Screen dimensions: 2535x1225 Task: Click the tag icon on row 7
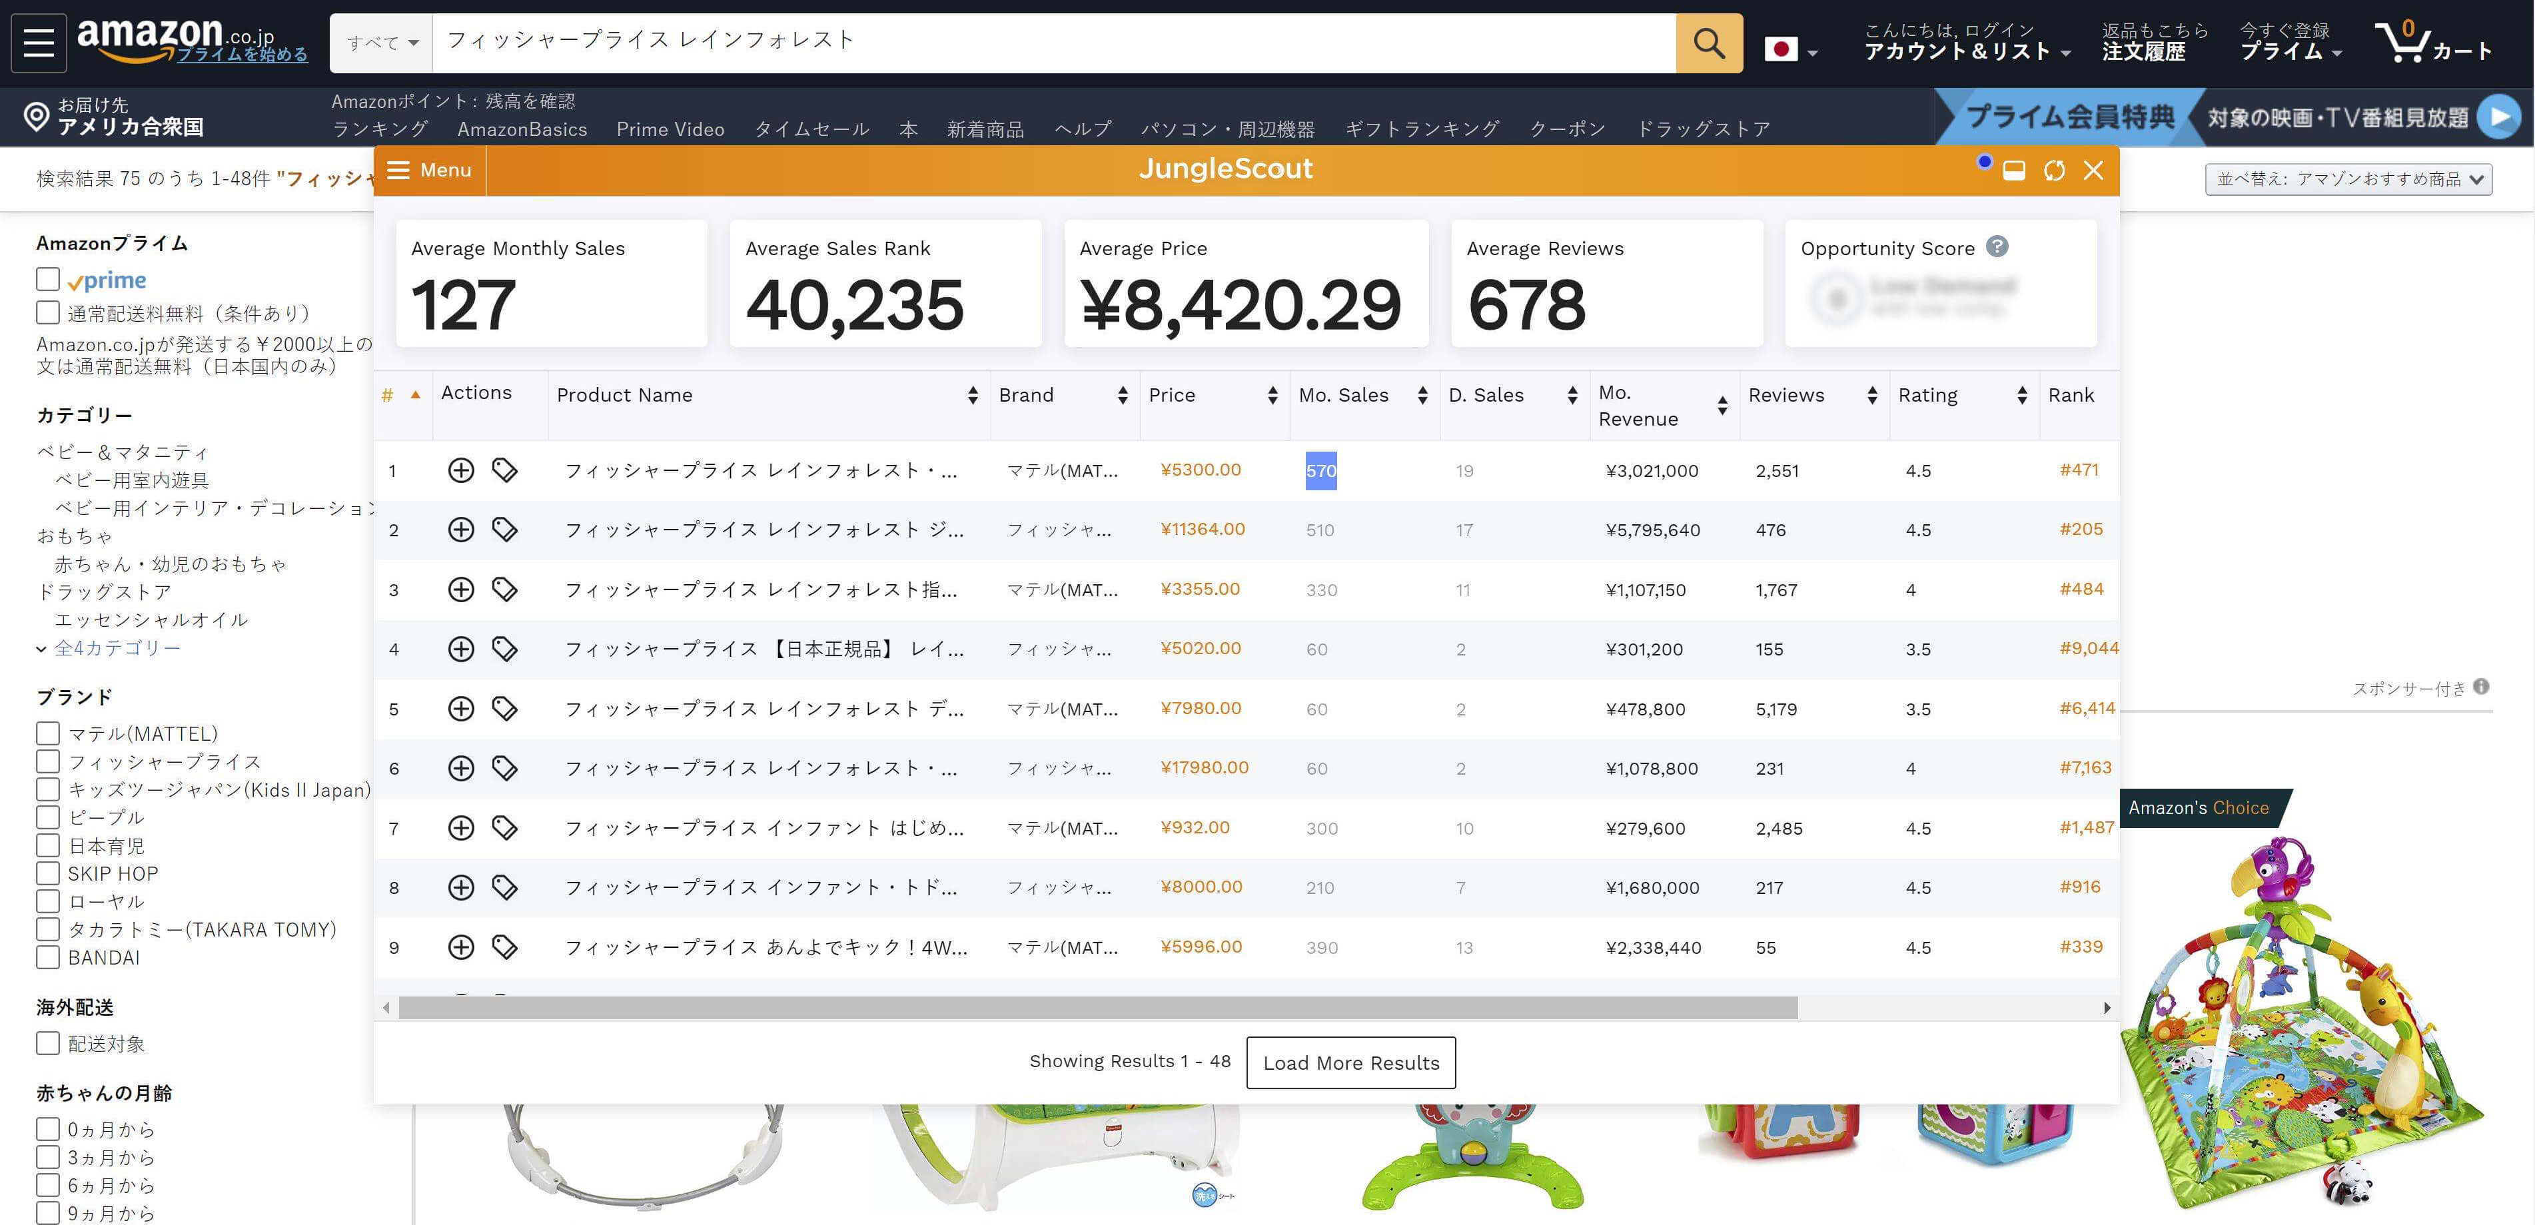(505, 827)
